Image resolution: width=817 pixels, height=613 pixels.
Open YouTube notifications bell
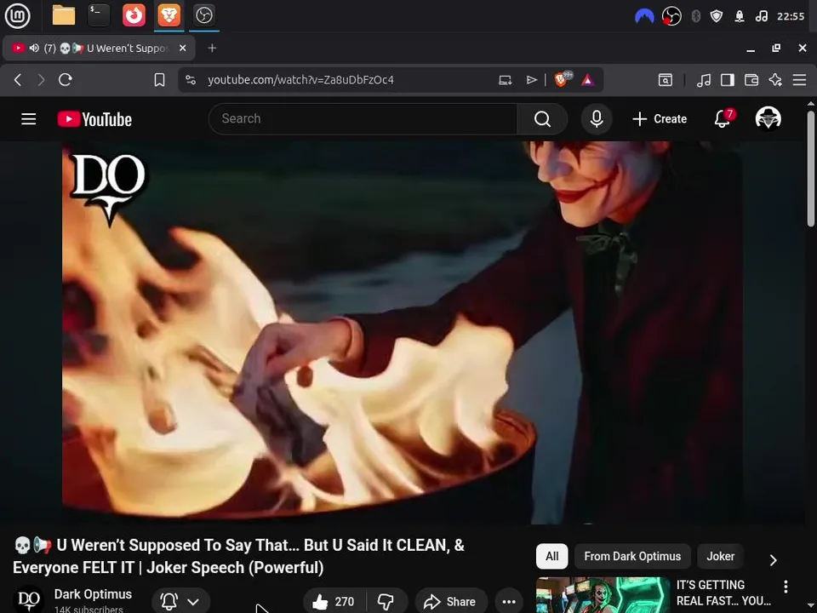tap(723, 118)
